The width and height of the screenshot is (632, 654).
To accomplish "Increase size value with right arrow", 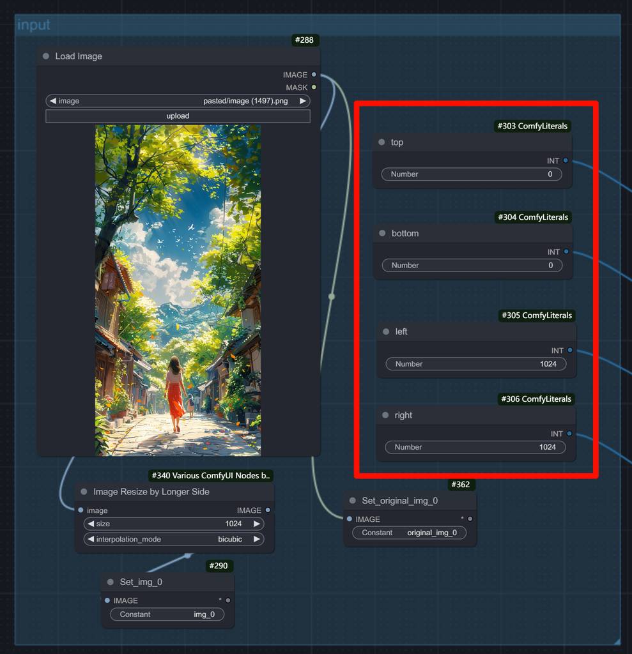I will click(x=257, y=524).
